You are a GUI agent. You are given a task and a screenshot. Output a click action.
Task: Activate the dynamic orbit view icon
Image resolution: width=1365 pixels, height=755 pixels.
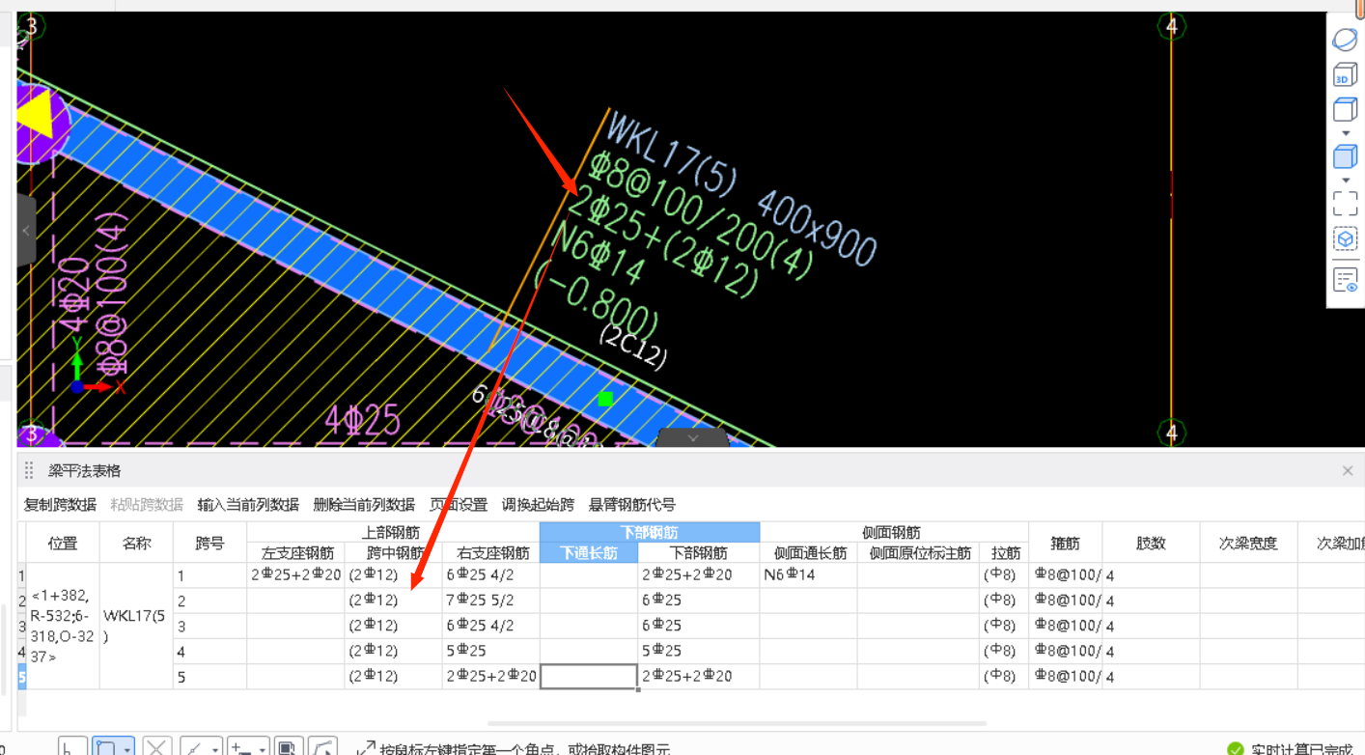1345,41
